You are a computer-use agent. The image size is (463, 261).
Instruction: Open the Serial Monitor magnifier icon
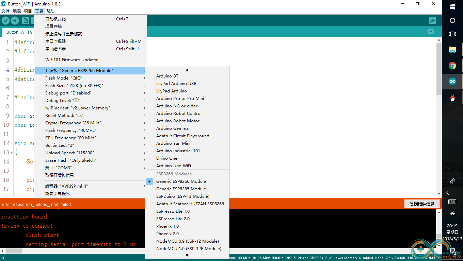[x=432, y=21]
